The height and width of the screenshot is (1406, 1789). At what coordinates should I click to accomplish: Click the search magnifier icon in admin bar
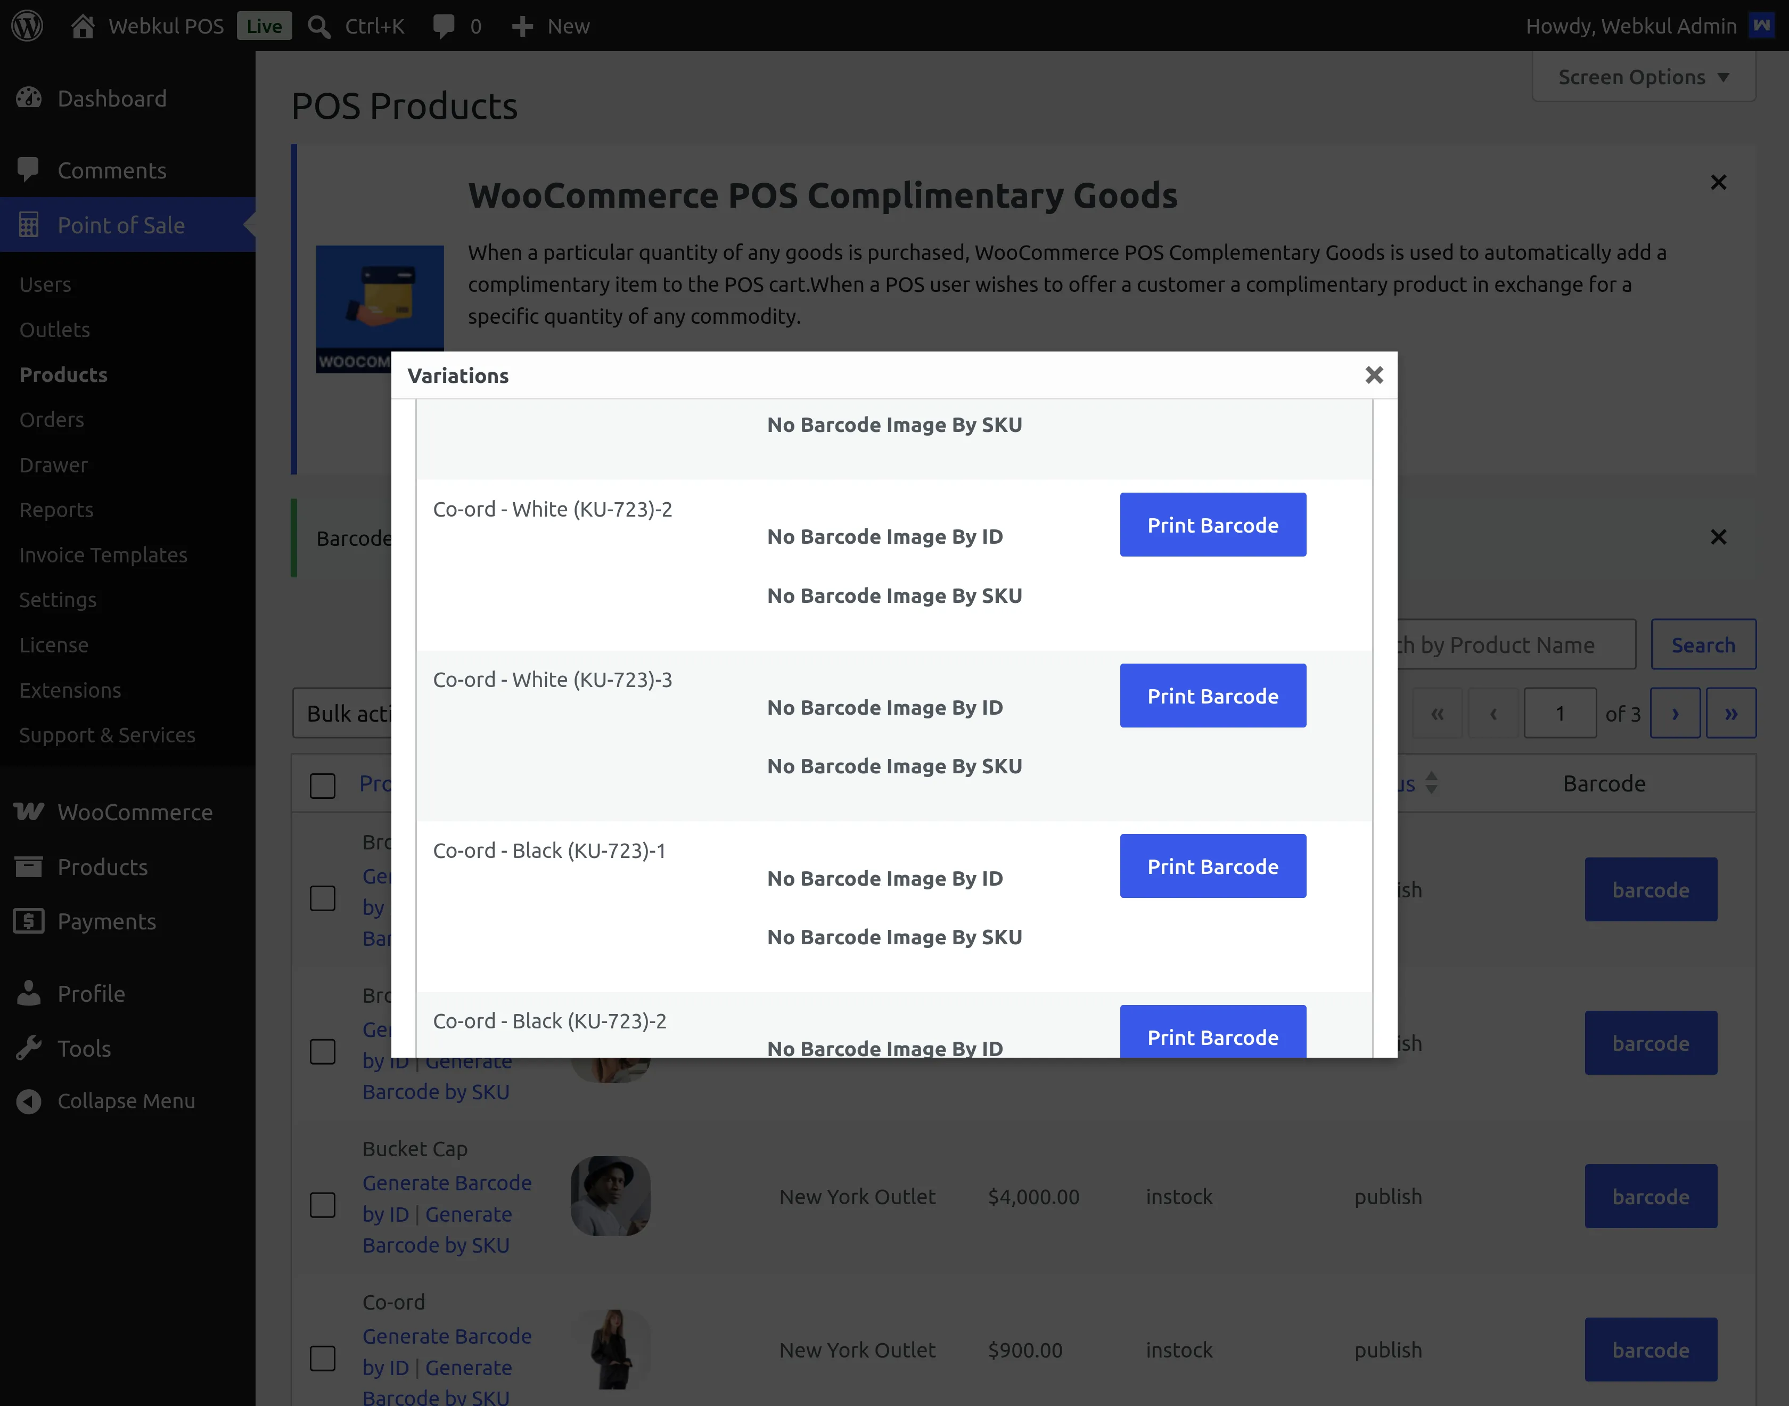318,26
